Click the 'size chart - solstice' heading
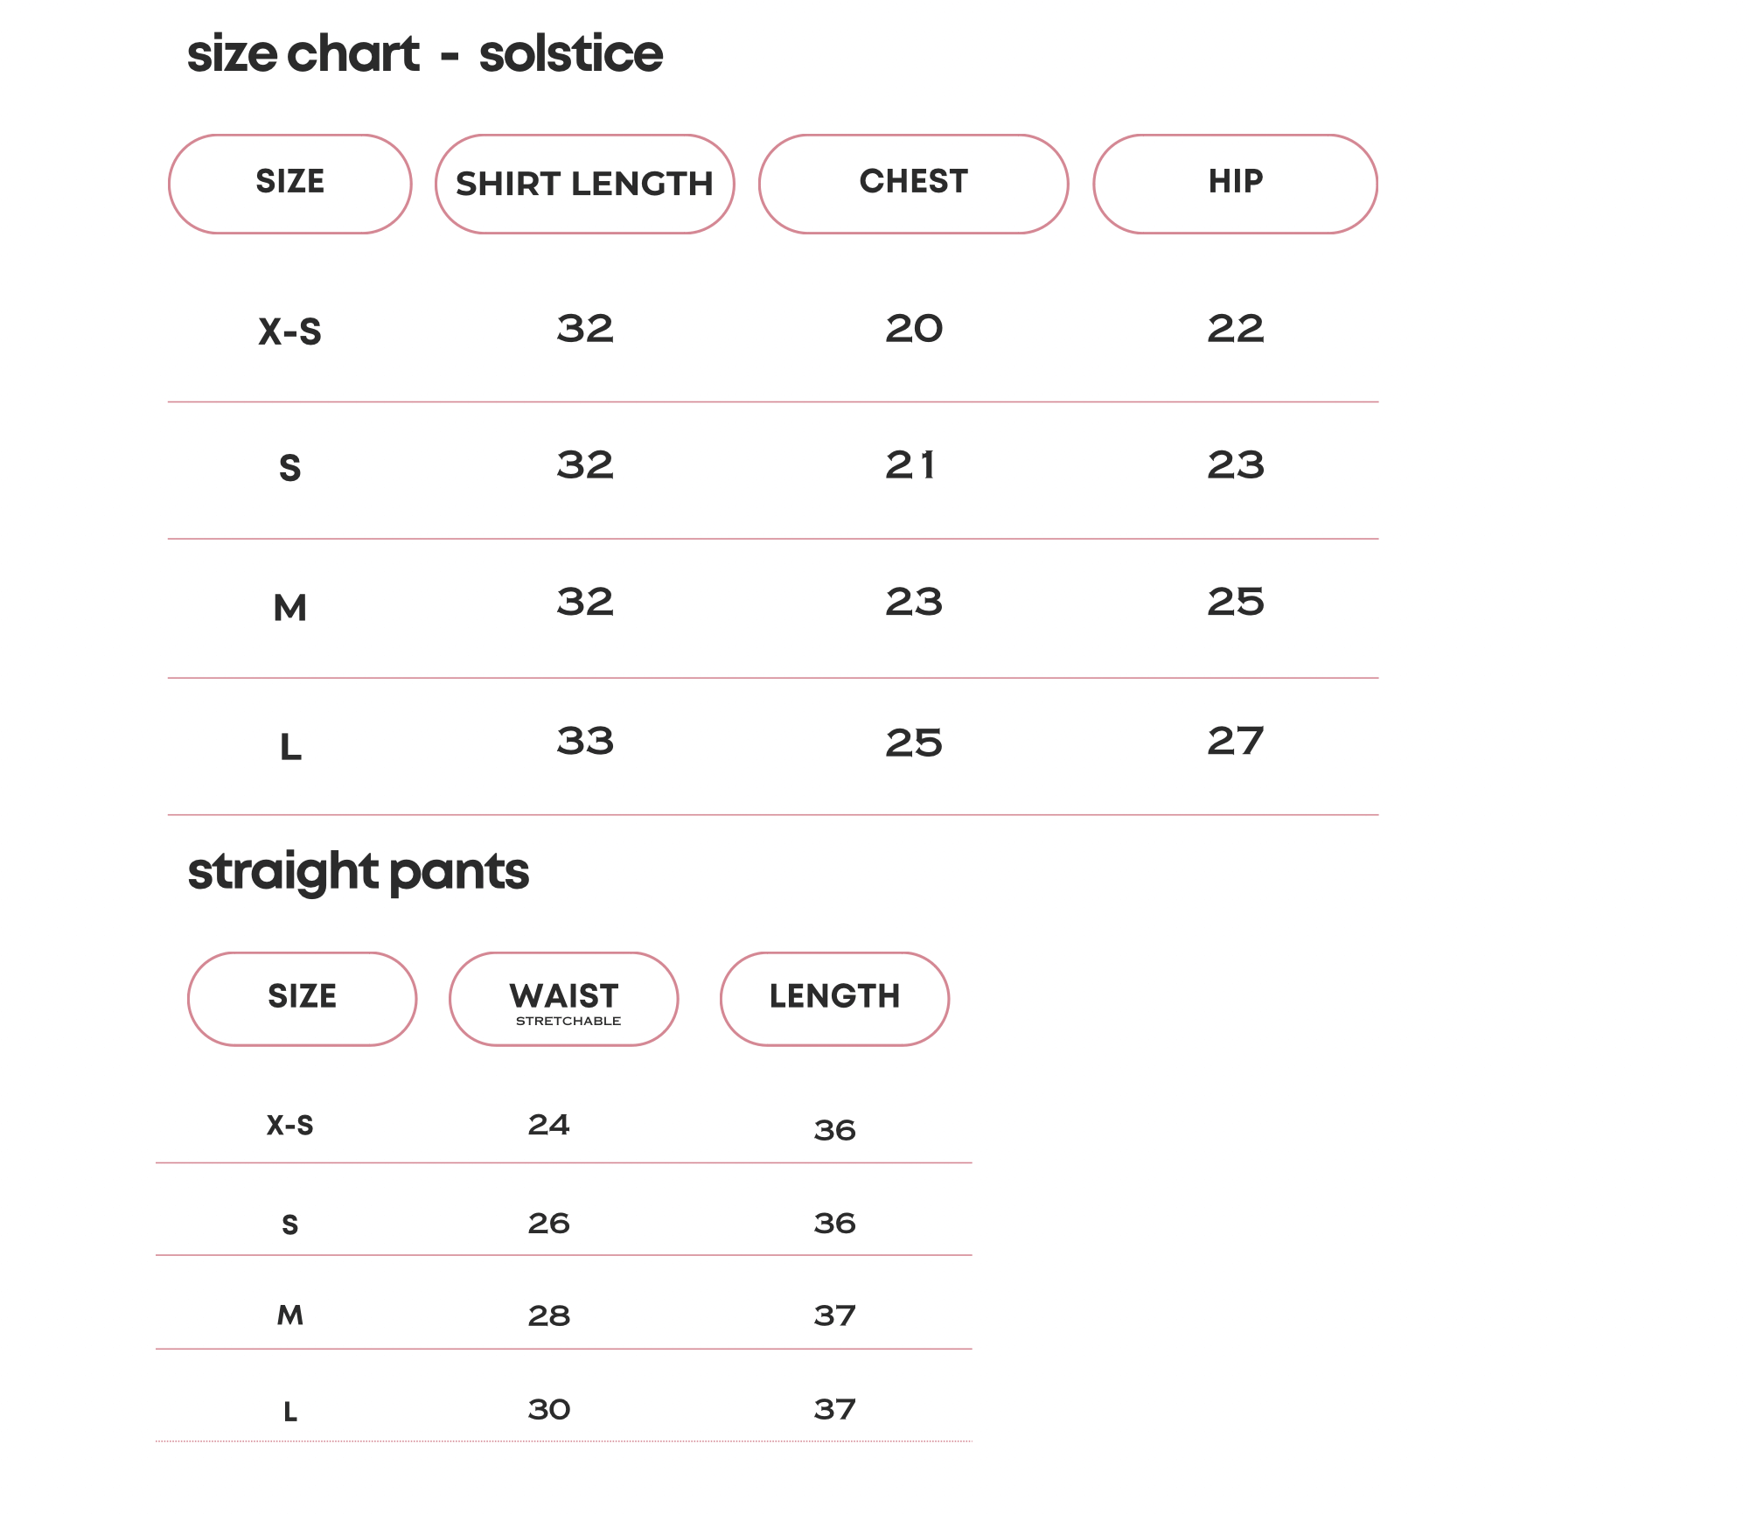Image resolution: width=1750 pixels, height=1514 pixels. point(425,54)
